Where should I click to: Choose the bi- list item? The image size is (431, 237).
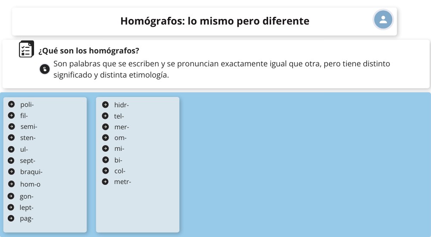118,160
